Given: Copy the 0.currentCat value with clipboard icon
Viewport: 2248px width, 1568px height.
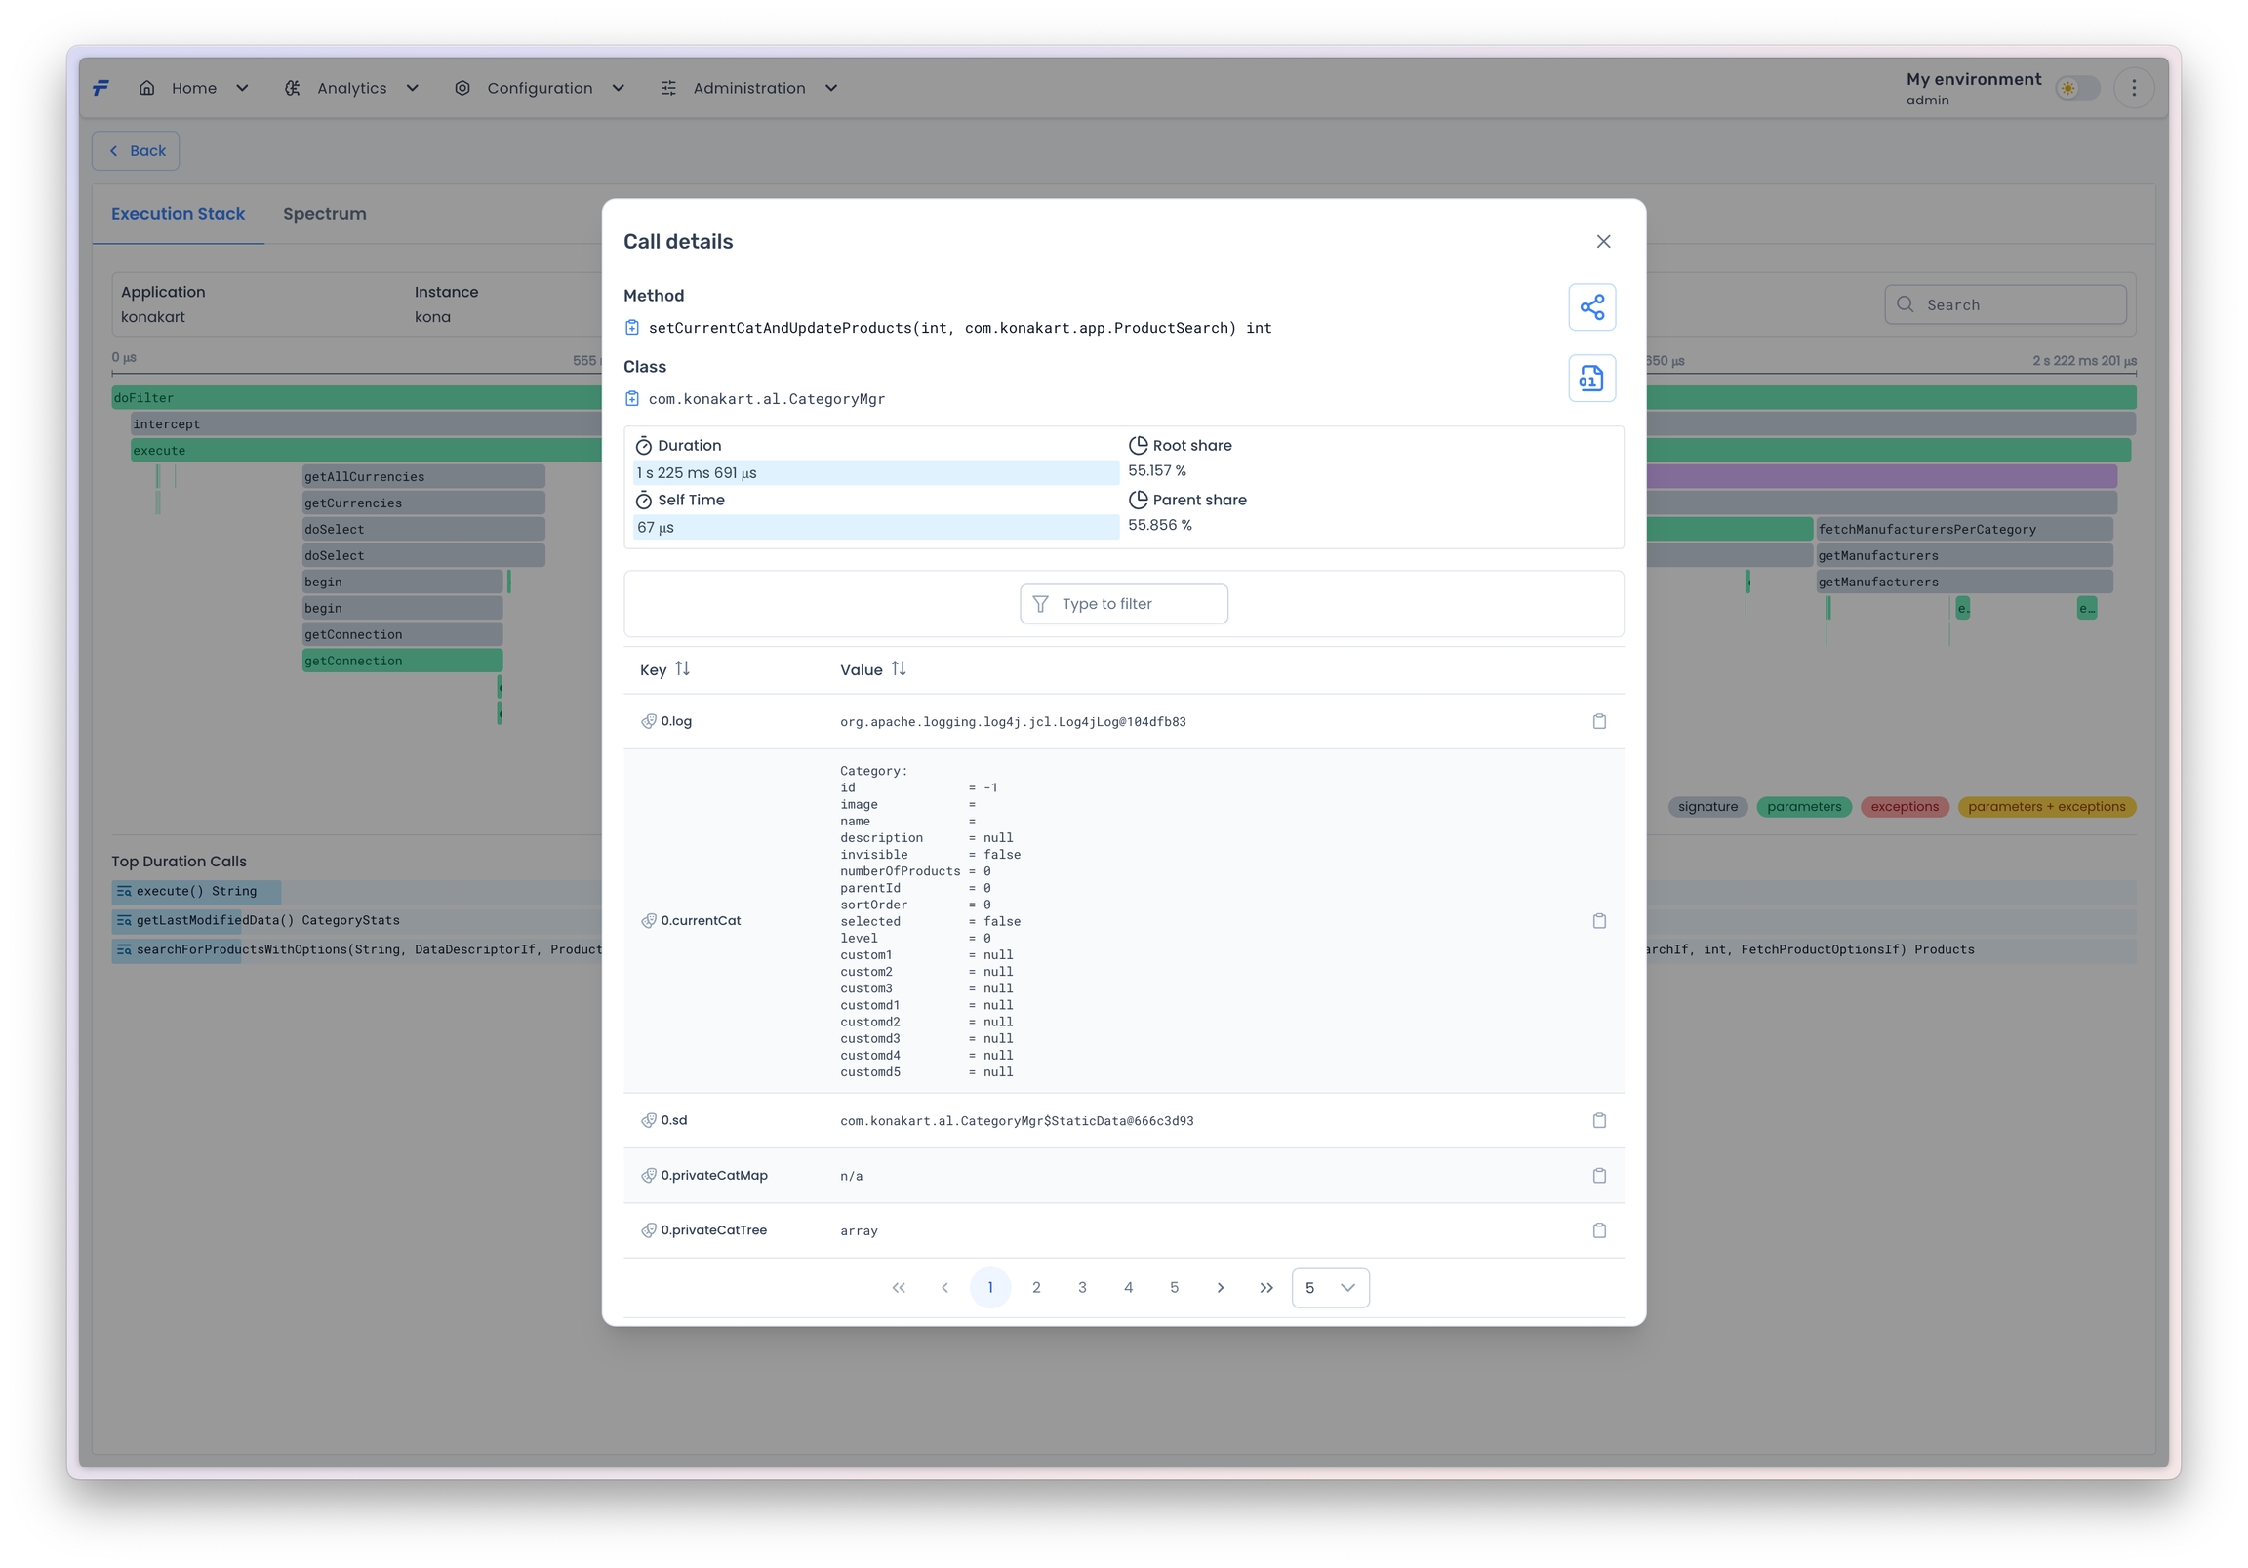Looking at the screenshot, I should click(x=1599, y=922).
